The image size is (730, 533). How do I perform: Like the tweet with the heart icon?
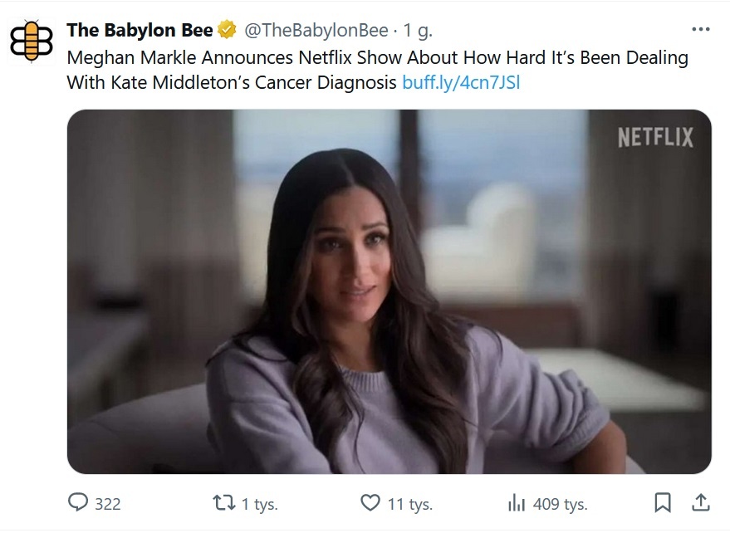coord(370,502)
